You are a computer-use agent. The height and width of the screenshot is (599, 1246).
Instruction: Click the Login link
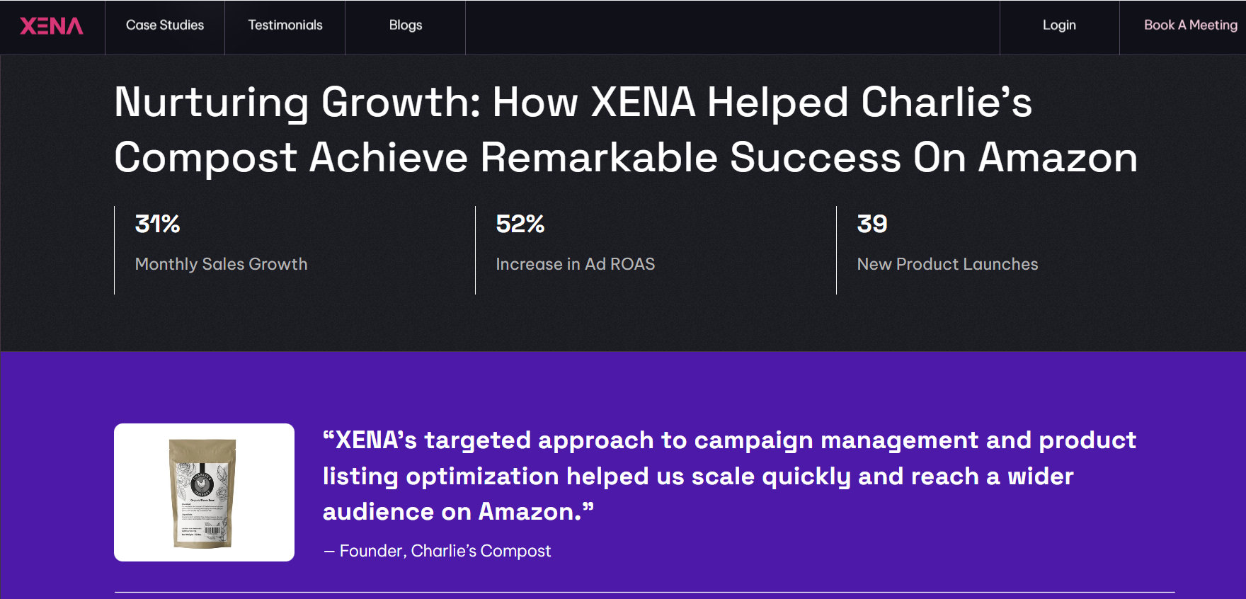pyautogui.click(x=1058, y=25)
